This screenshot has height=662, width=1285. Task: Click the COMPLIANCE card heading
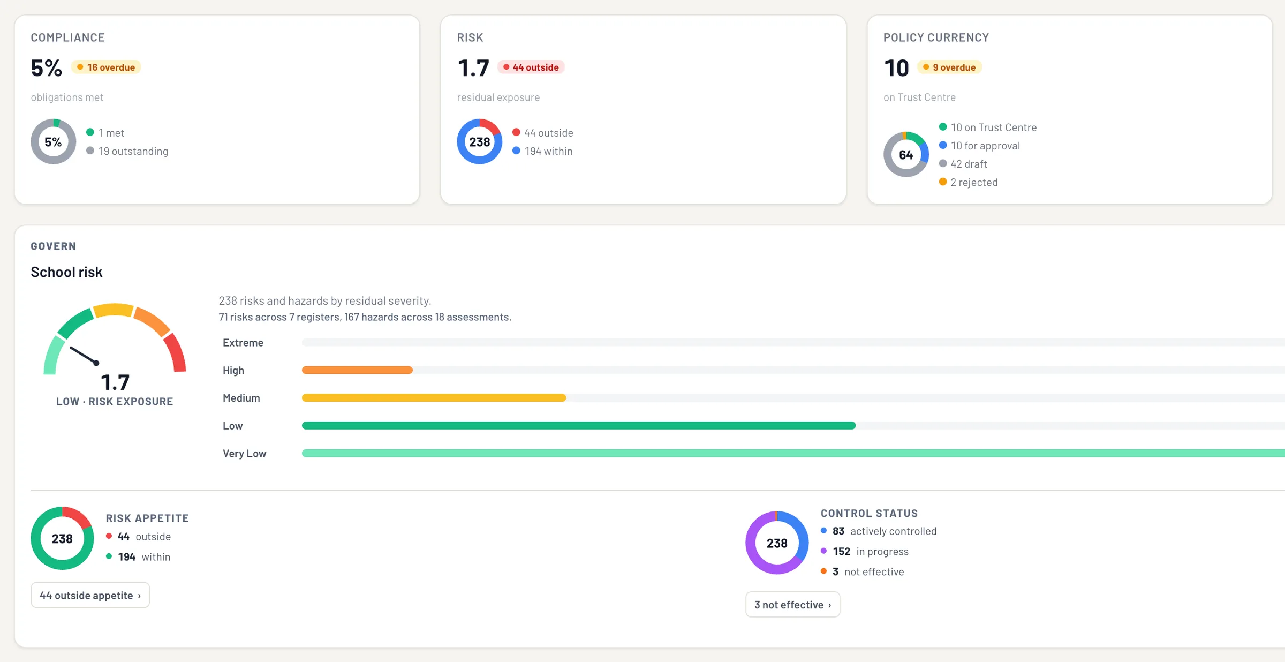[67, 37]
